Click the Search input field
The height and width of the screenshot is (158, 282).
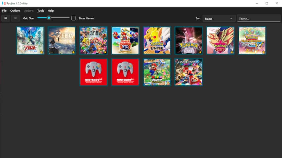coord(259,18)
